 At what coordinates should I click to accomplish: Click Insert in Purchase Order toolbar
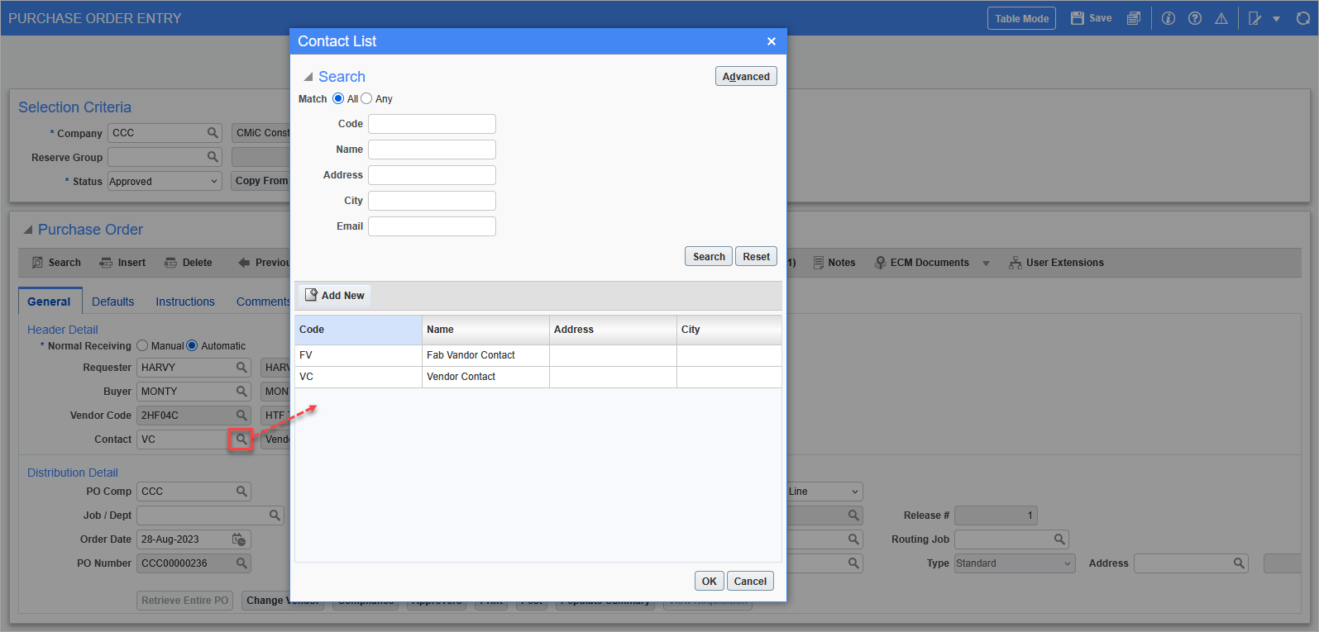click(122, 263)
